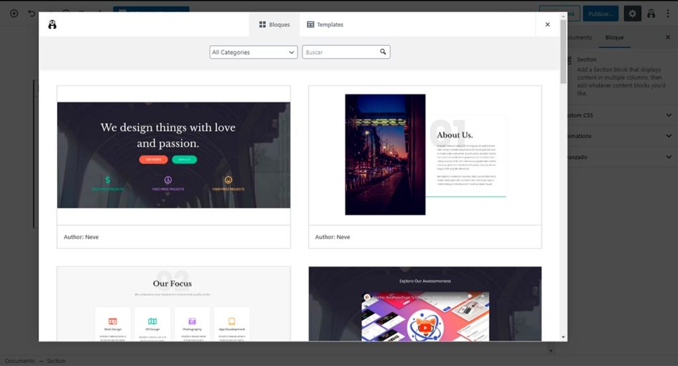This screenshot has height=366, width=678.
Task: Select the 'We design things with love' block
Action: tap(174, 155)
